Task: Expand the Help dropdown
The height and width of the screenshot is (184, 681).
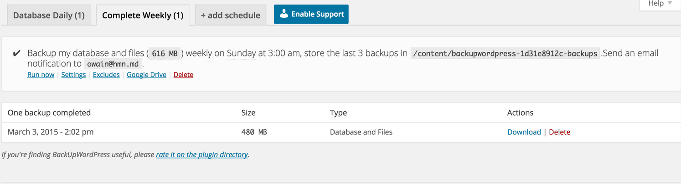Action: click(660, 4)
